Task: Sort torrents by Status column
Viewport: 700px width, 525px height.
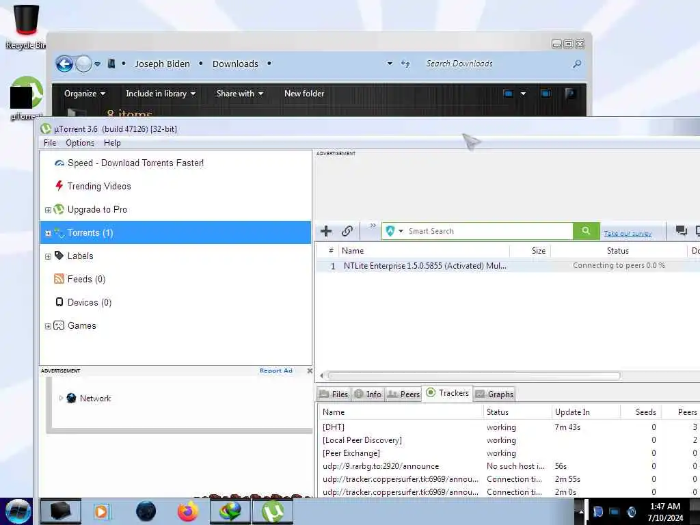Action: click(618, 251)
